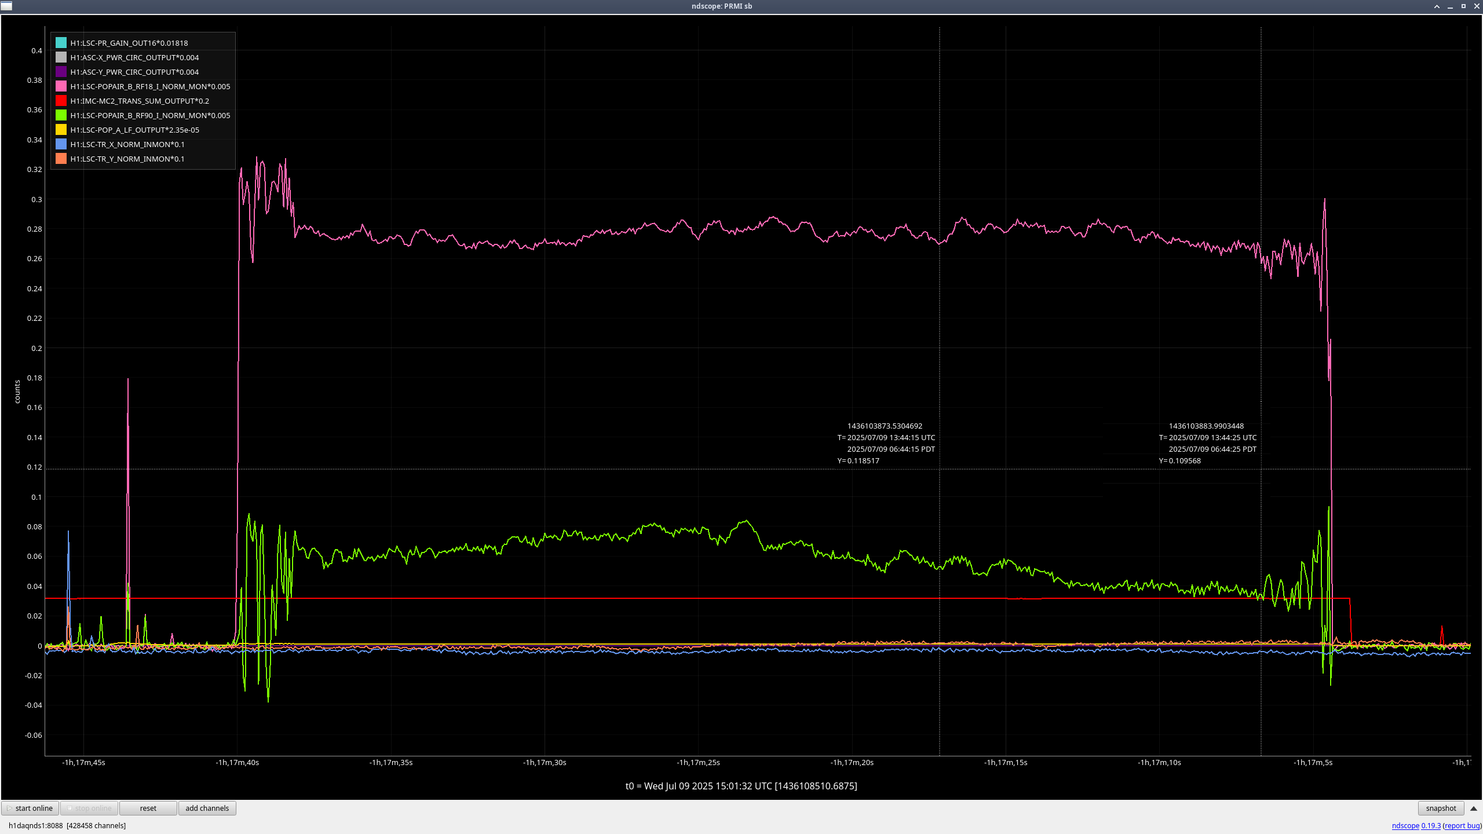Click the counts Y-axis label

click(x=17, y=392)
